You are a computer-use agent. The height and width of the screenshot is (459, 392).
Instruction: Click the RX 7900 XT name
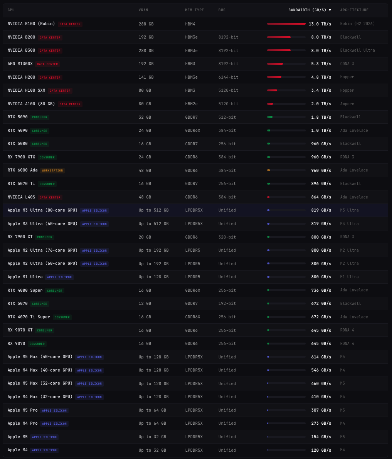(x=20, y=237)
